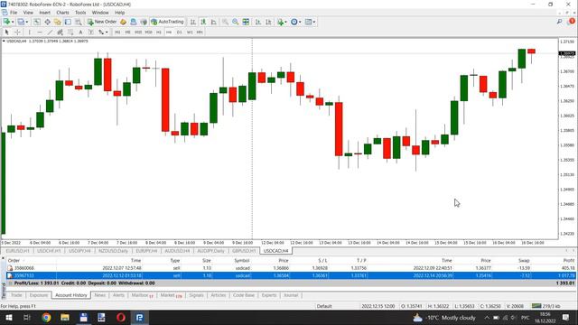The image size is (578, 325).
Task: Open the Trade tab in Terminal
Action: coord(16,295)
